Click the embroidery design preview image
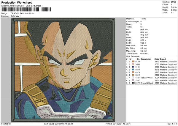This screenshot has width=178, height=126. click(63, 70)
